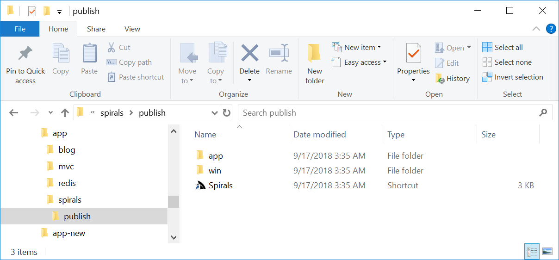
Task: Click the Copy to icon
Action: click(x=217, y=52)
